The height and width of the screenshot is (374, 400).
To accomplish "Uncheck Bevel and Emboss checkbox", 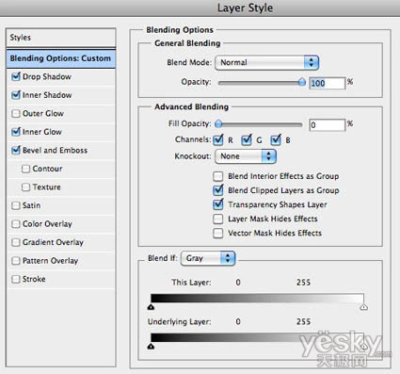I will point(16,151).
